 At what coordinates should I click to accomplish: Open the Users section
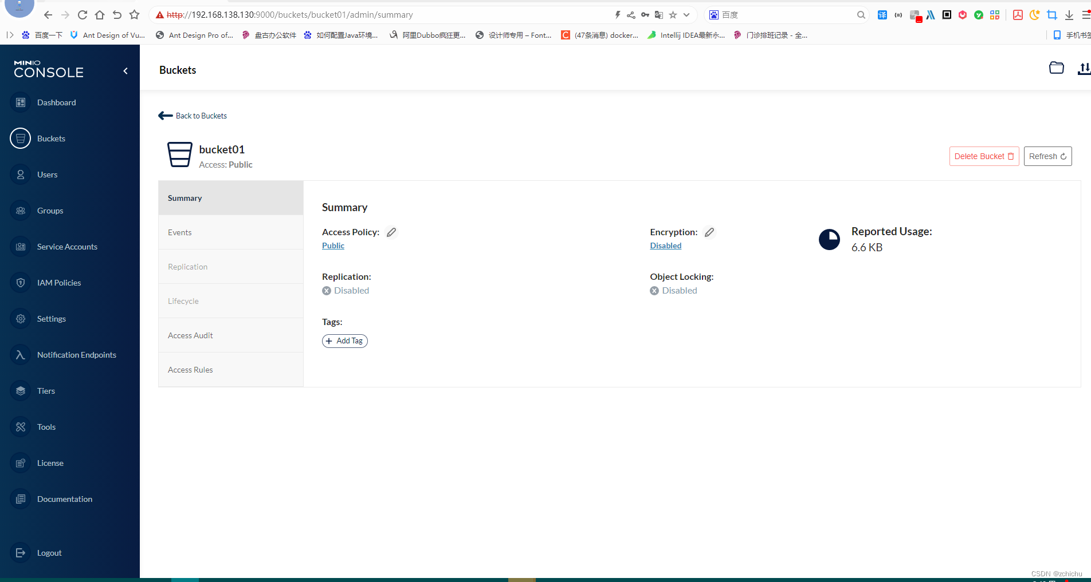pos(47,174)
